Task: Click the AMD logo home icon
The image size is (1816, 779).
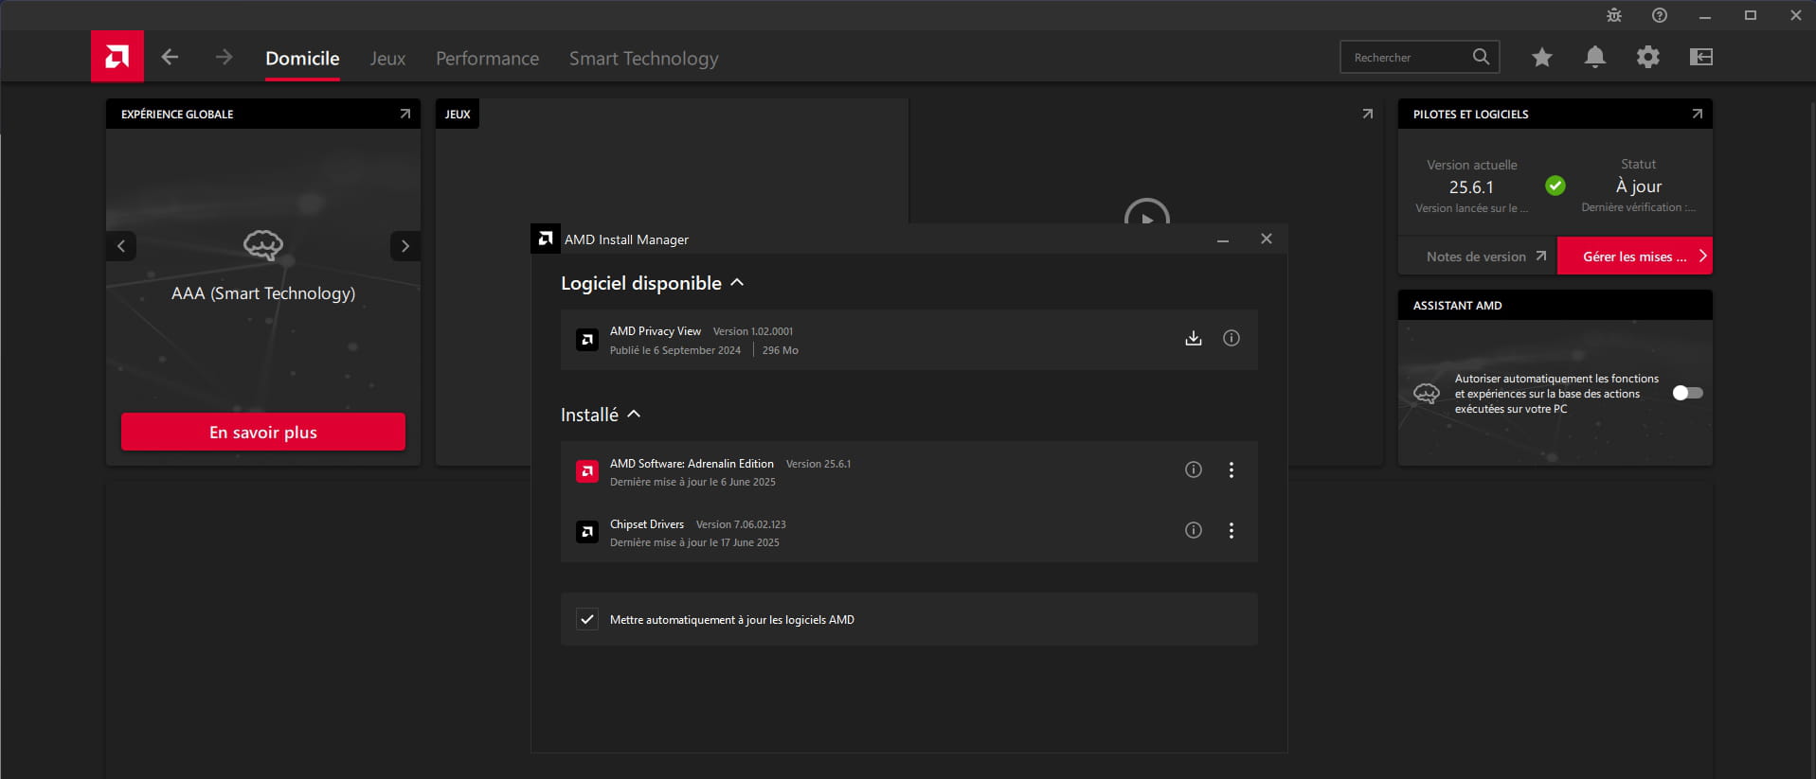Action: tap(117, 57)
